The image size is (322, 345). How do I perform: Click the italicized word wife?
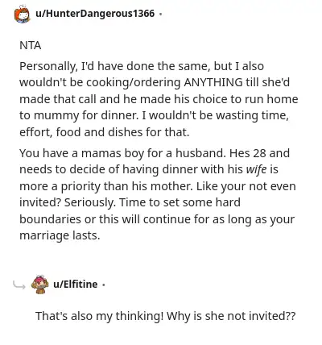coord(256,169)
